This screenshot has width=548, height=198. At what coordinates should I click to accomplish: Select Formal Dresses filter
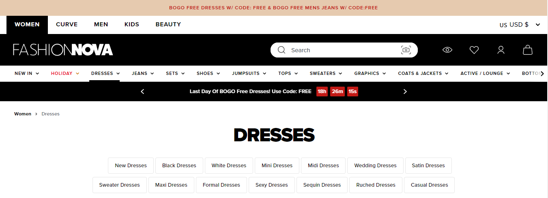click(x=221, y=185)
